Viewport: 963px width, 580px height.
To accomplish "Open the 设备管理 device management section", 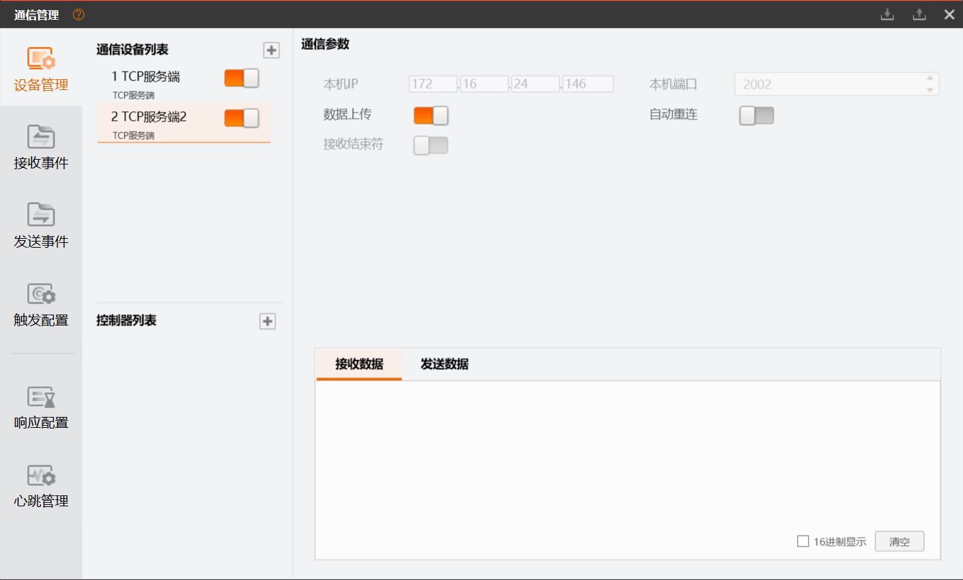I will tap(41, 69).
